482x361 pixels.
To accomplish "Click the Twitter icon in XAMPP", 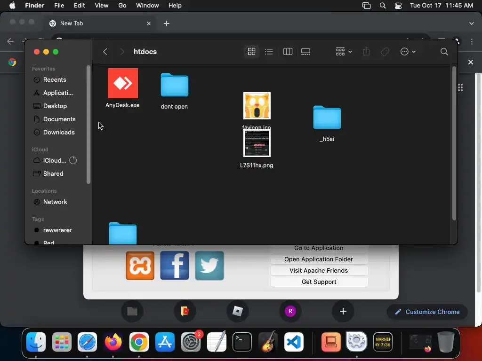I will pyautogui.click(x=209, y=266).
